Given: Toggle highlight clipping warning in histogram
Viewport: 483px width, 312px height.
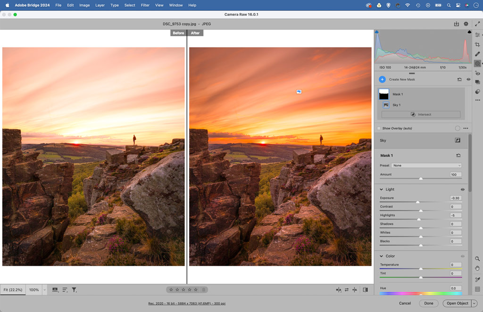Looking at the screenshot, I should (469, 32).
